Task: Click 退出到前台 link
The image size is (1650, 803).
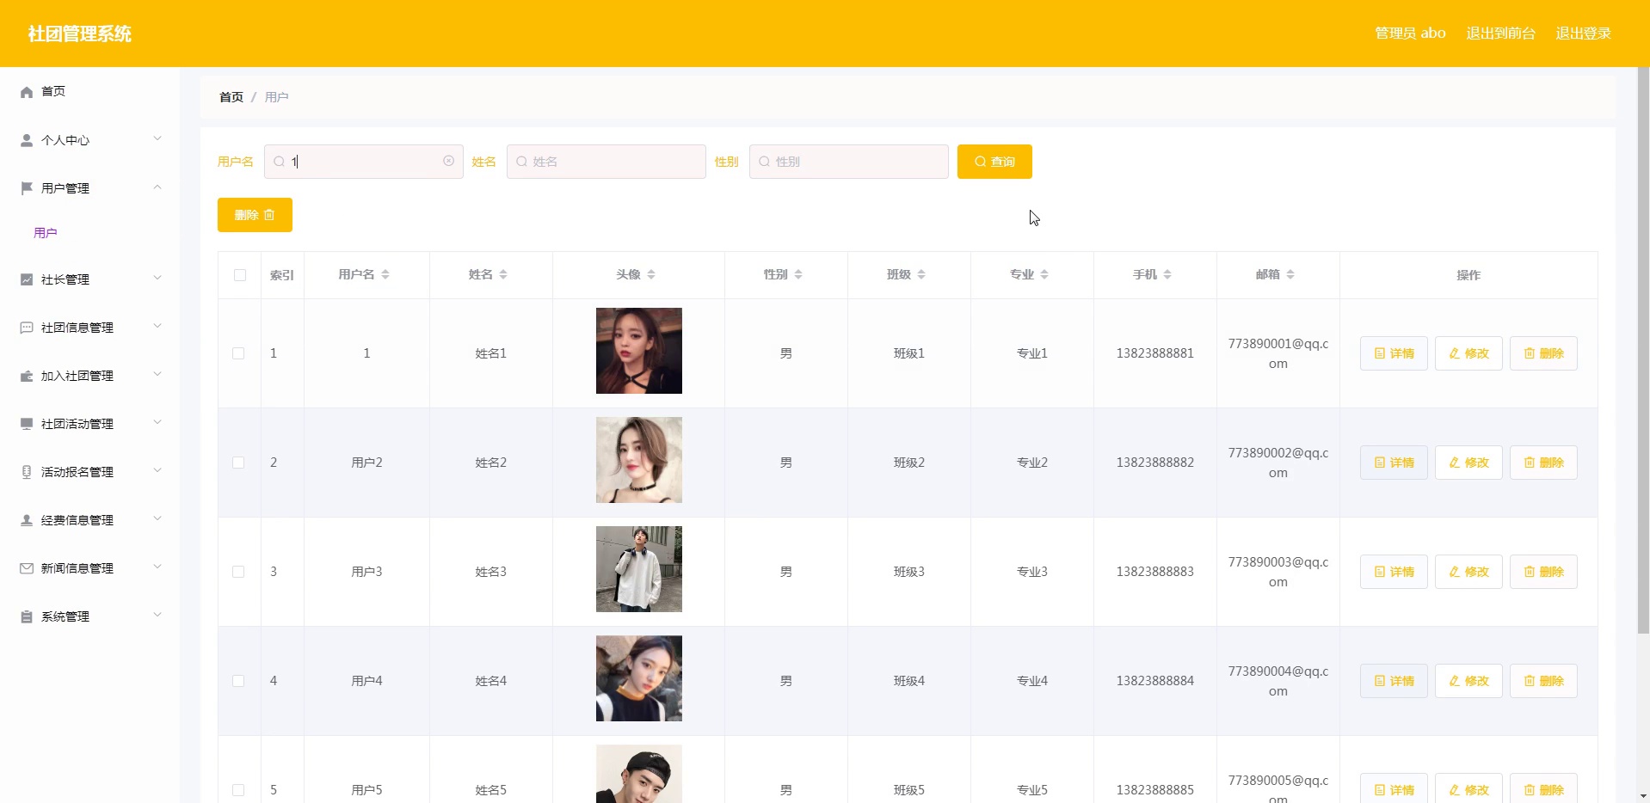Action: point(1500,34)
